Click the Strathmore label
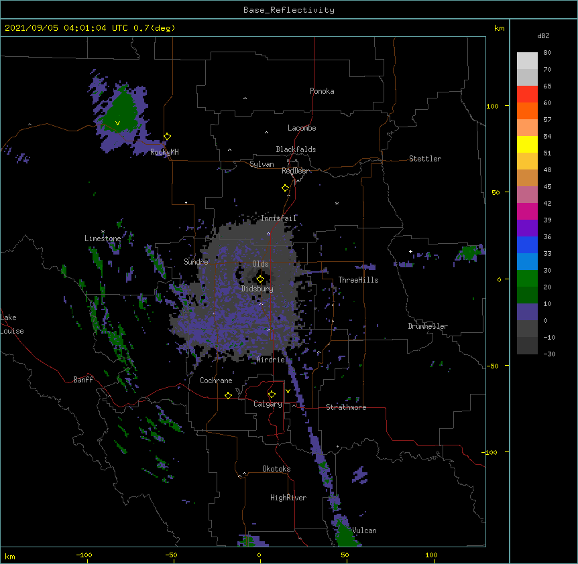Image resolution: width=578 pixels, height=564 pixels. (346, 407)
